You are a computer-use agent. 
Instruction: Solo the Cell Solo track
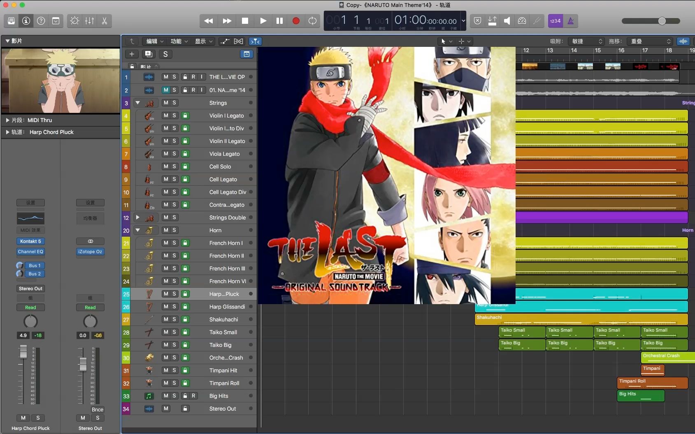[x=174, y=166]
